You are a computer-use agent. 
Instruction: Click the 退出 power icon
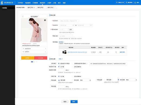135,3
